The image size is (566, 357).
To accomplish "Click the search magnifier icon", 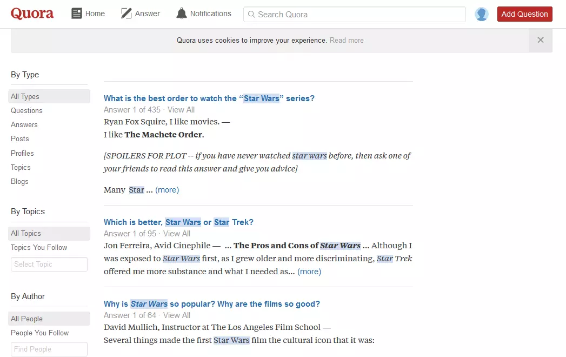I will [x=251, y=15].
